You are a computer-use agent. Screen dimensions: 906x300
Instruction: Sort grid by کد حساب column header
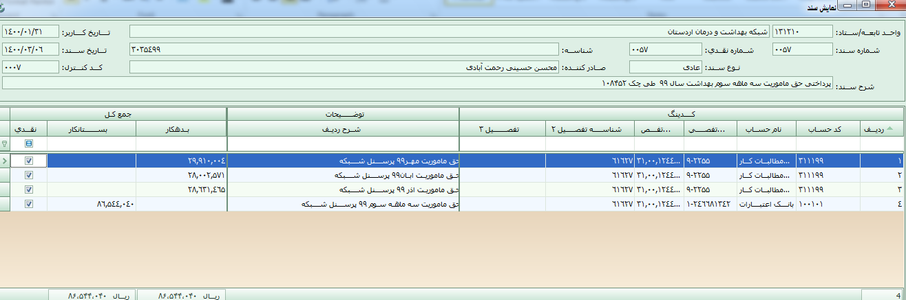pos(828,128)
